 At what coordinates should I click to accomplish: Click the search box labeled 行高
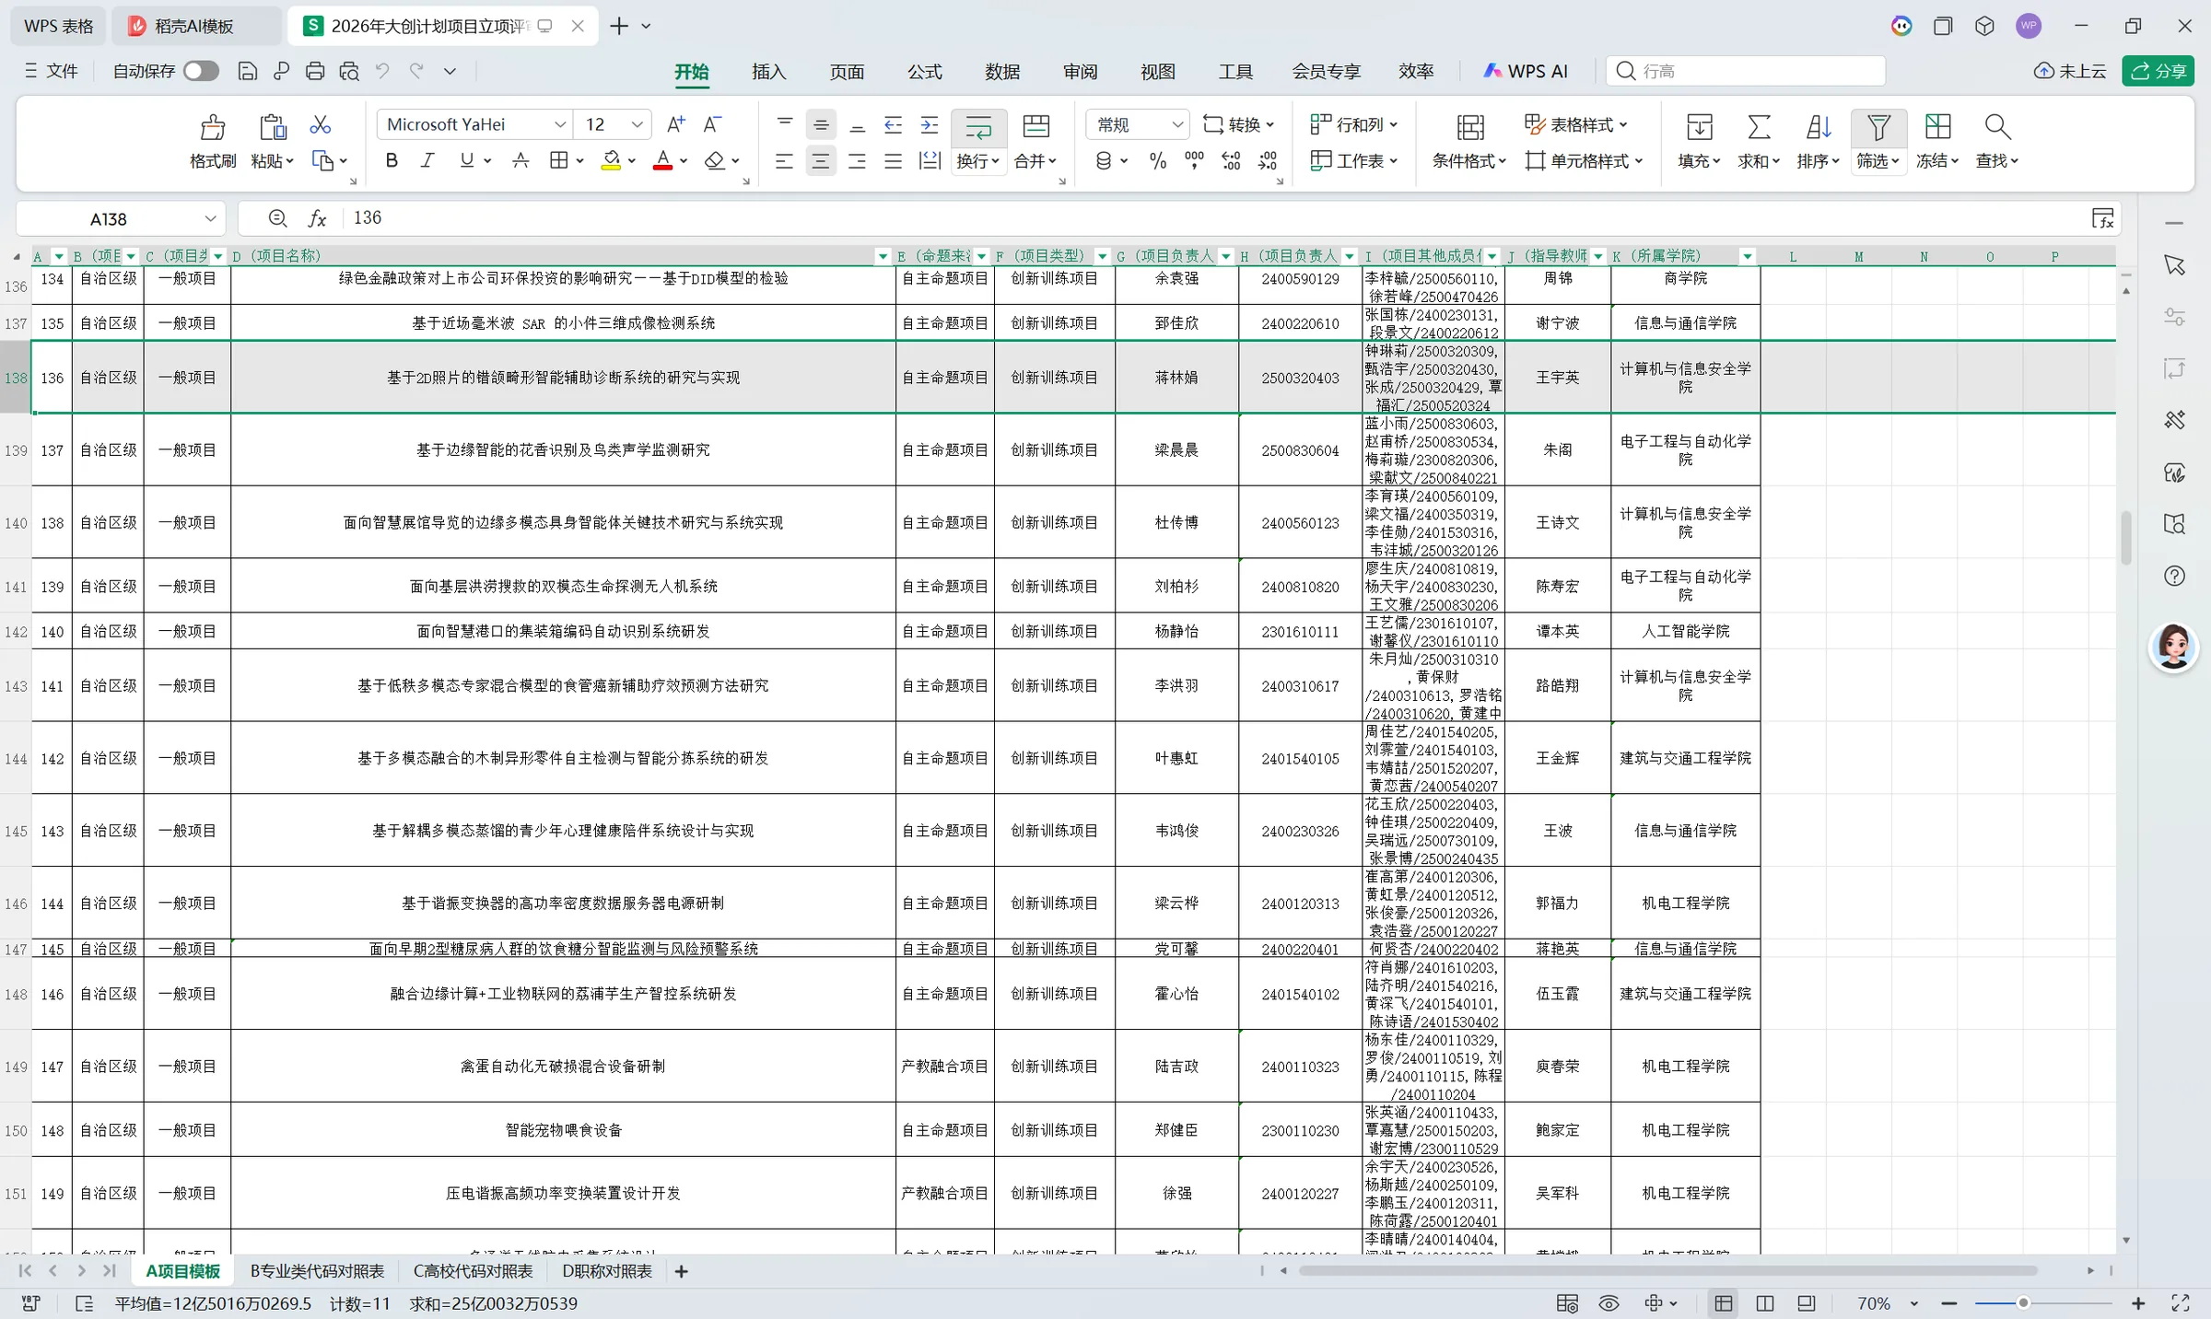click(x=1746, y=71)
